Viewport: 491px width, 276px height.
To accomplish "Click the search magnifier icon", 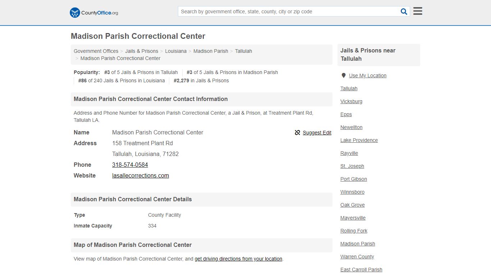I will (x=404, y=11).
